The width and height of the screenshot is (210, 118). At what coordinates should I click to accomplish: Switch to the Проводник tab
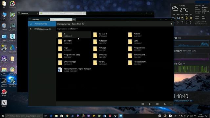(39, 20)
